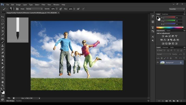186x105 pixels.
Task: Choose the Blur tool
Action: [x=2, y=60]
